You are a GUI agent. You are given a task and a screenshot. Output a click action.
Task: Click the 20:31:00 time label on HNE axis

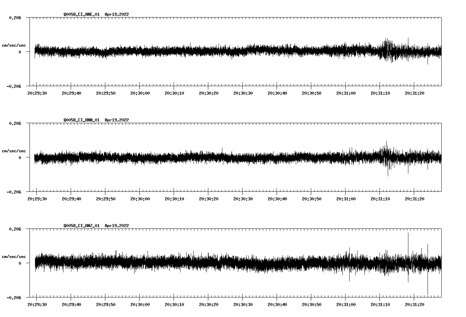pyautogui.click(x=346, y=93)
